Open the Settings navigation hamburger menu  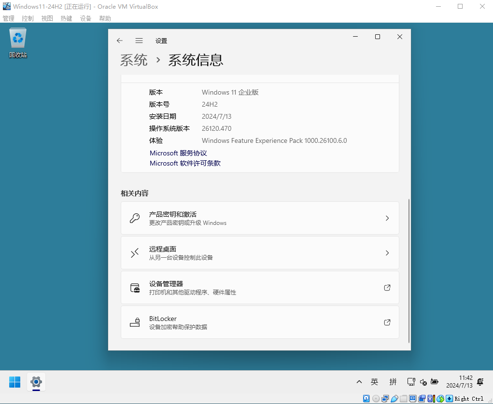point(139,41)
